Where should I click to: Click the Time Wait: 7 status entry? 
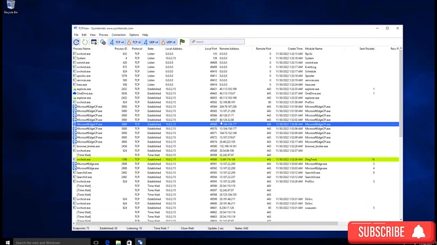[161, 228]
